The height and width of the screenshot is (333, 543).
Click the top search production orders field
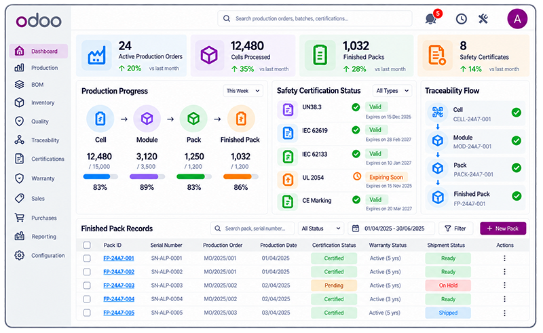(x=315, y=18)
